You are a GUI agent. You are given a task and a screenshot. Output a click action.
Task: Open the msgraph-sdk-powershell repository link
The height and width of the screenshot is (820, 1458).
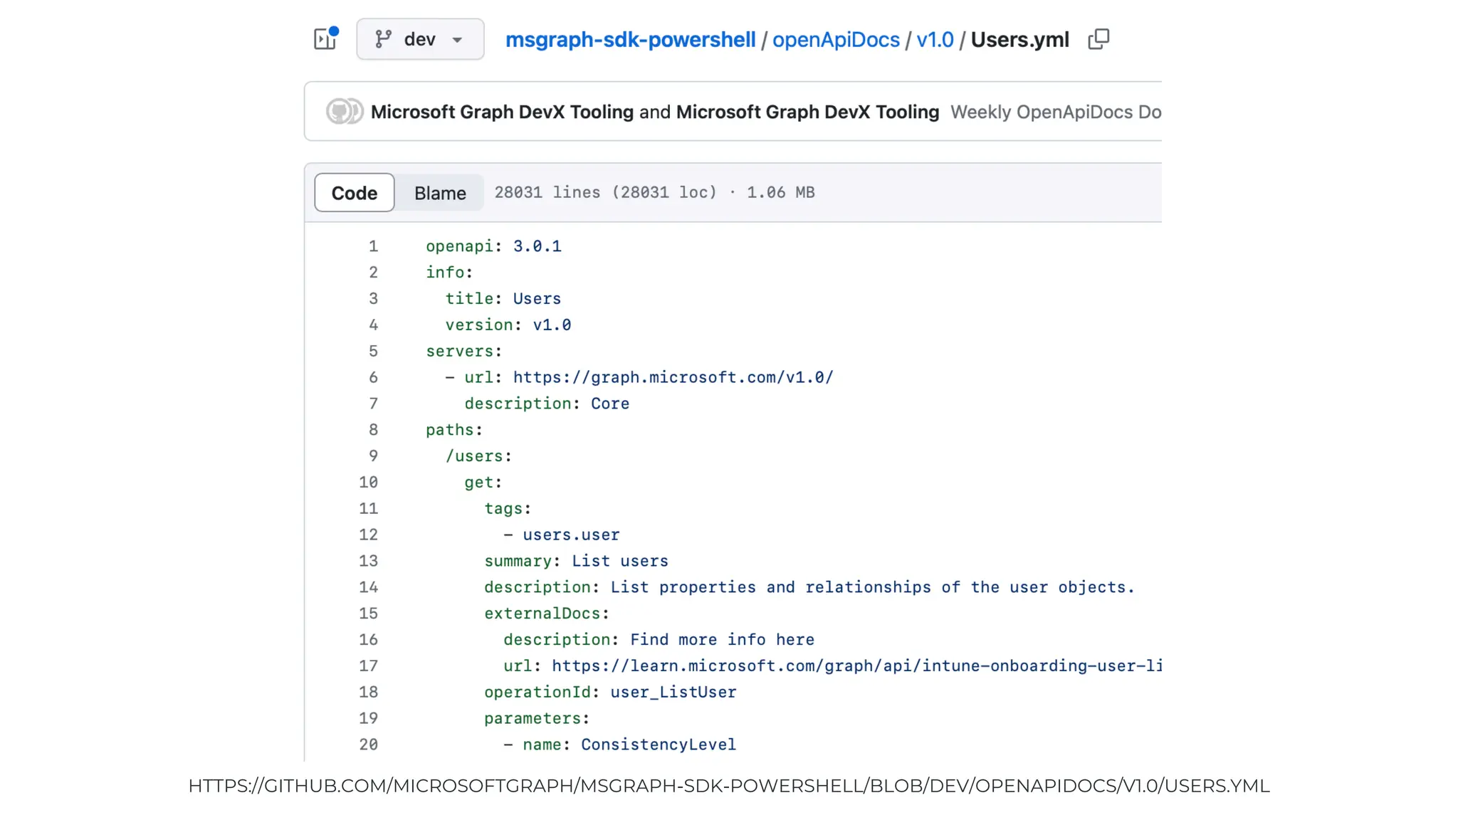[x=630, y=40]
